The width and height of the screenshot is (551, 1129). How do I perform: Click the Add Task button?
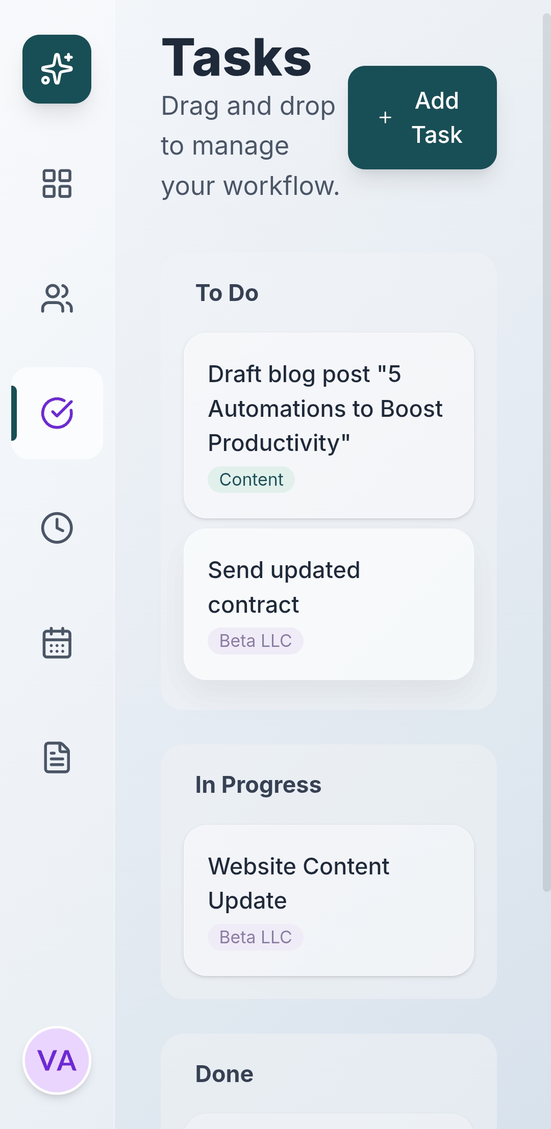pyautogui.click(x=422, y=117)
